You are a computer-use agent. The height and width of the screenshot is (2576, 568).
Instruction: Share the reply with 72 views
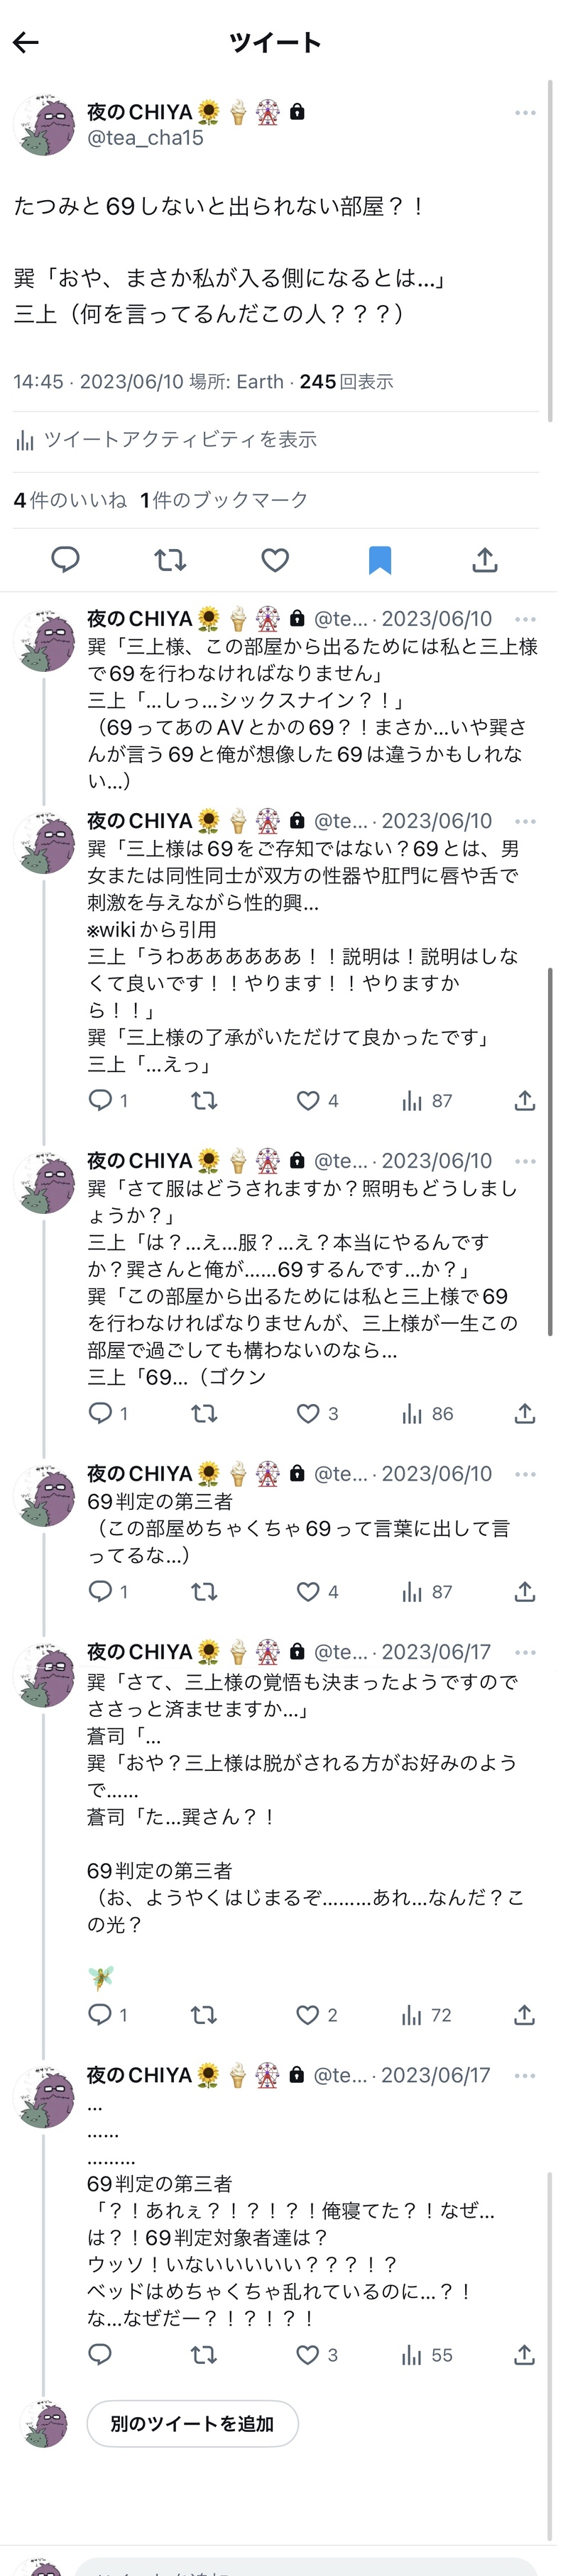pos(525,2015)
